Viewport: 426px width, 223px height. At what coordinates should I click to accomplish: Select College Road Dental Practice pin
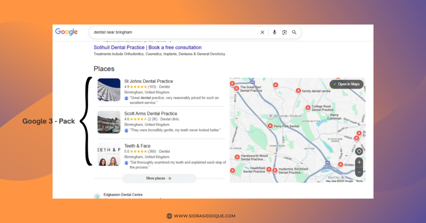click(308, 107)
